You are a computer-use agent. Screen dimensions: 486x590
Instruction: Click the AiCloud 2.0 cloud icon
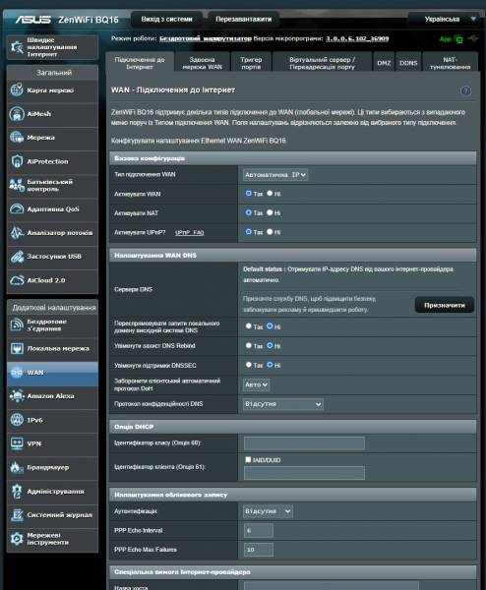point(17,280)
